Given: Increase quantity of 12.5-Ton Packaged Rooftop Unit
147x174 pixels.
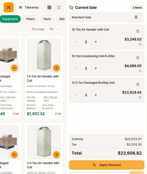Looking at the screenshot, I should (x=96, y=95).
